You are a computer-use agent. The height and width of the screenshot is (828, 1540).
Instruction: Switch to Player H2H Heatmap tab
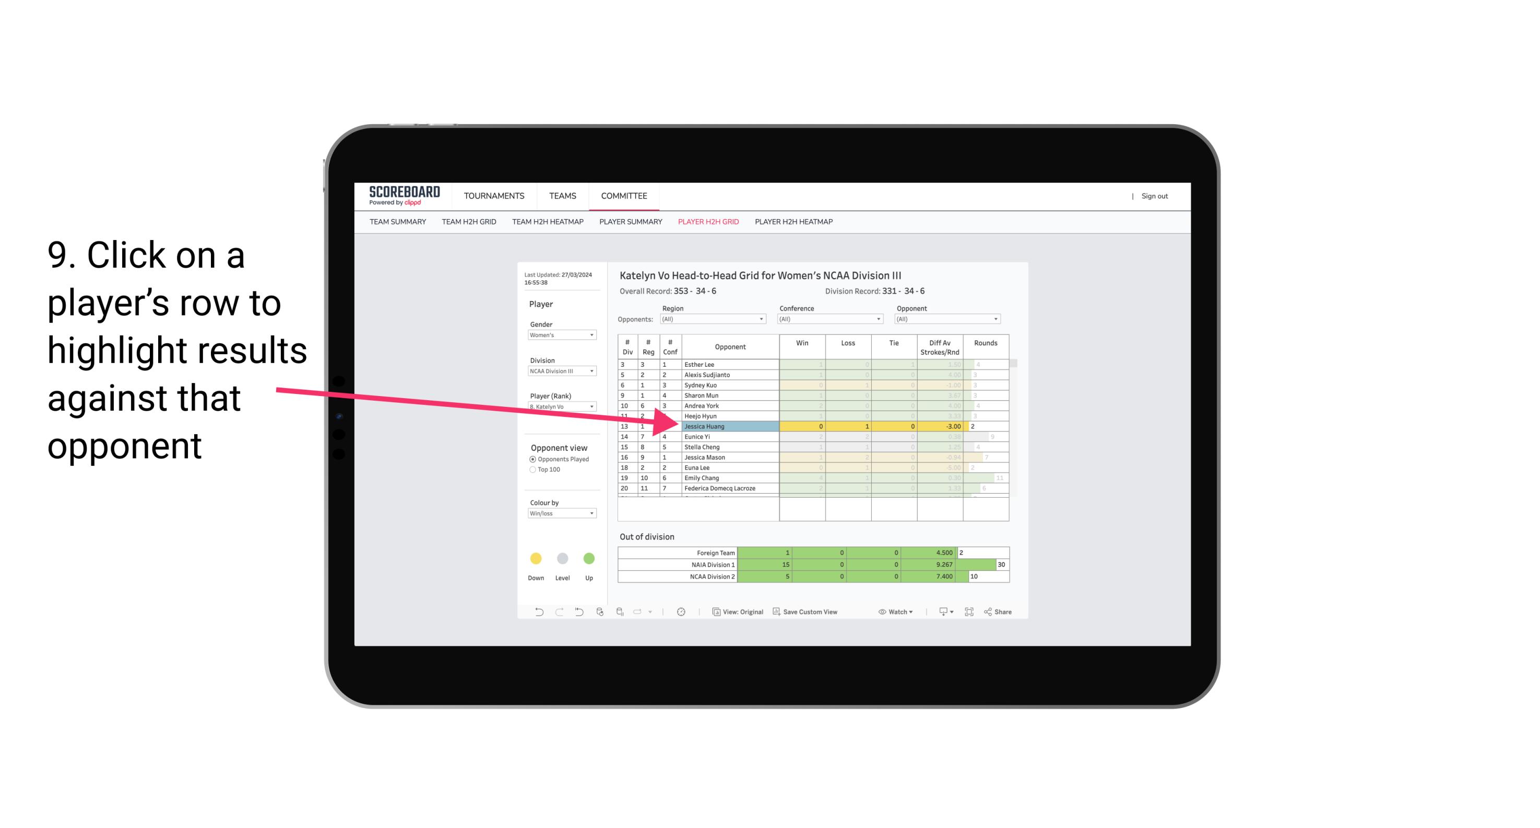[x=795, y=222]
